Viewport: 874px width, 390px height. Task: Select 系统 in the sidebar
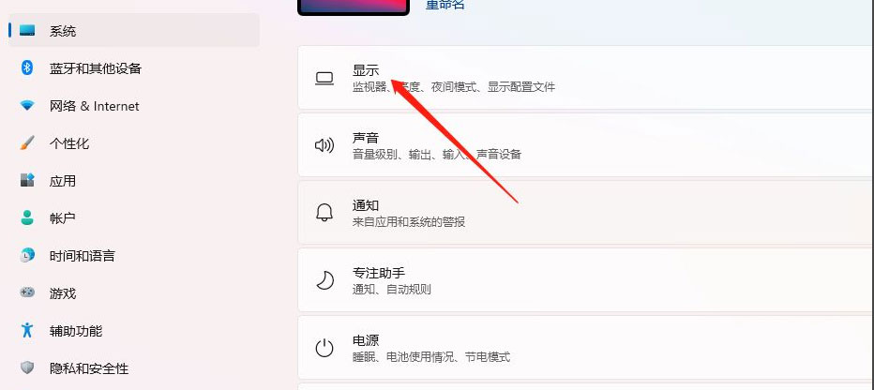coord(134,31)
